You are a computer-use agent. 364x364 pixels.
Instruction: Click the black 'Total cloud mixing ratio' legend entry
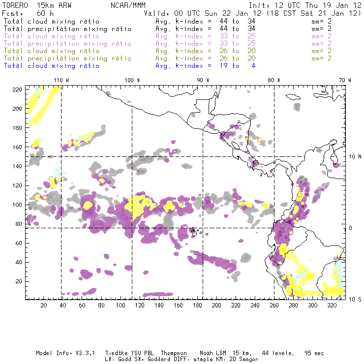(x=52, y=21)
